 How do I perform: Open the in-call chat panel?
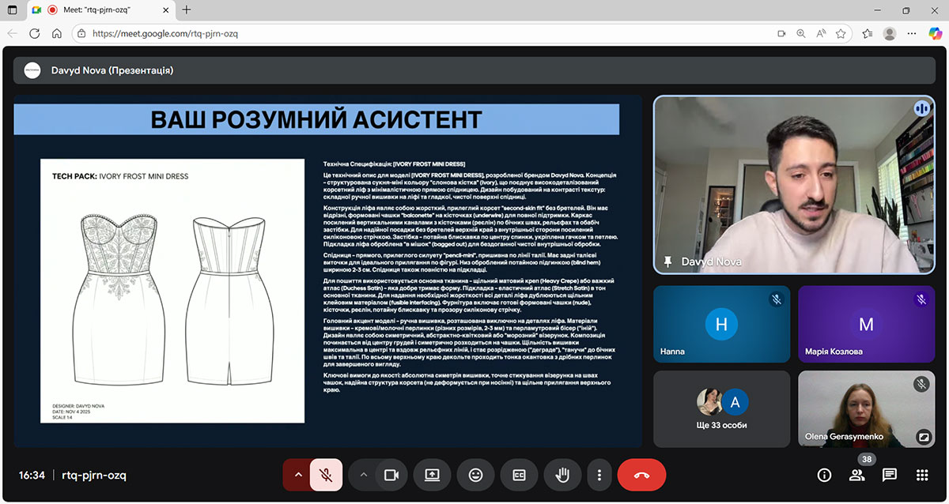(889, 475)
